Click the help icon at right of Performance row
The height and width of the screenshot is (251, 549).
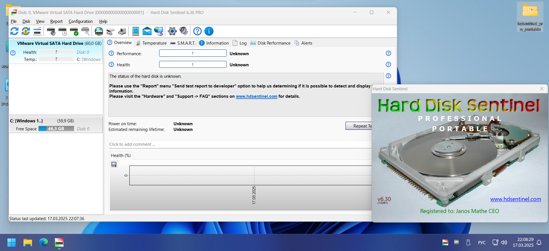click(x=388, y=53)
